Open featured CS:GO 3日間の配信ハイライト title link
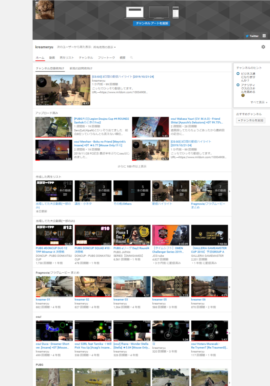Screen dimensions: 270x386 coord(123,77)
